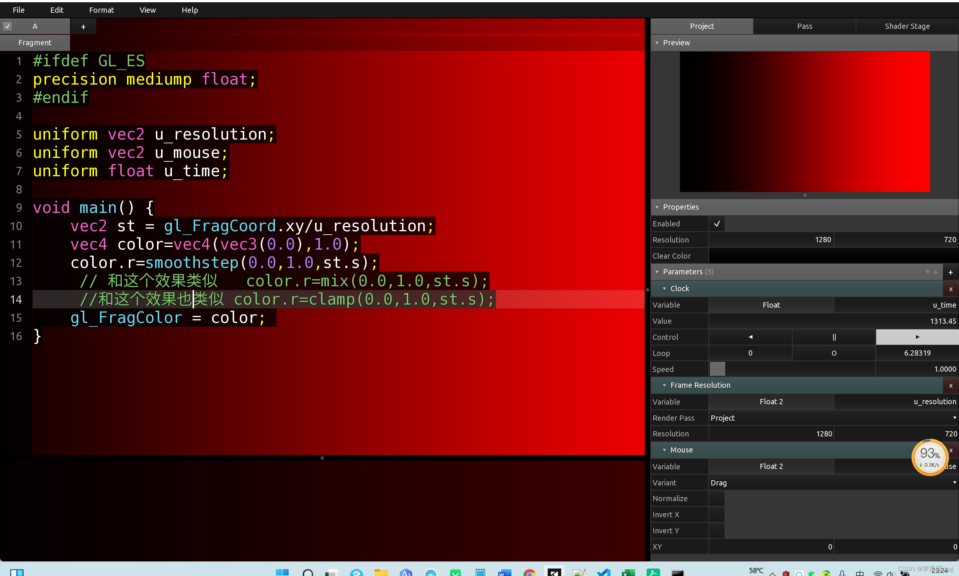Screen dimensions: 959x576
Task: Open the Render Pass dropdown
Action: (833, 418)
